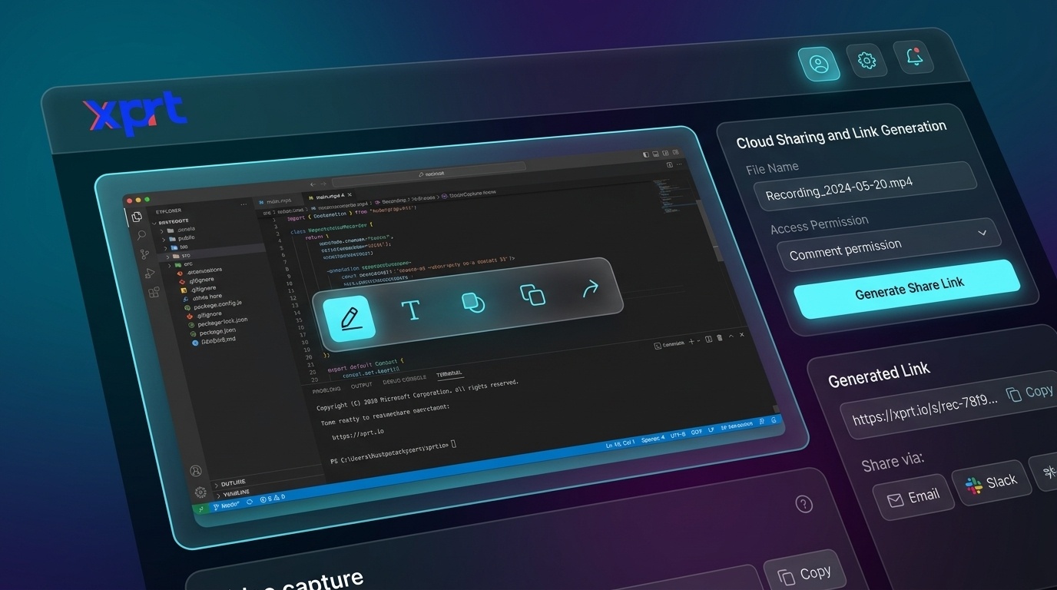Switch to the inactive main editor tab
This screenshot has width=1057, height=590.
(277, 201)
